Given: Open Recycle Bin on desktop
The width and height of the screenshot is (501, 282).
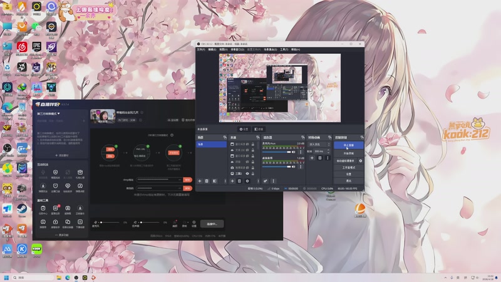Looking at the screenshot, I should (7, 68).
